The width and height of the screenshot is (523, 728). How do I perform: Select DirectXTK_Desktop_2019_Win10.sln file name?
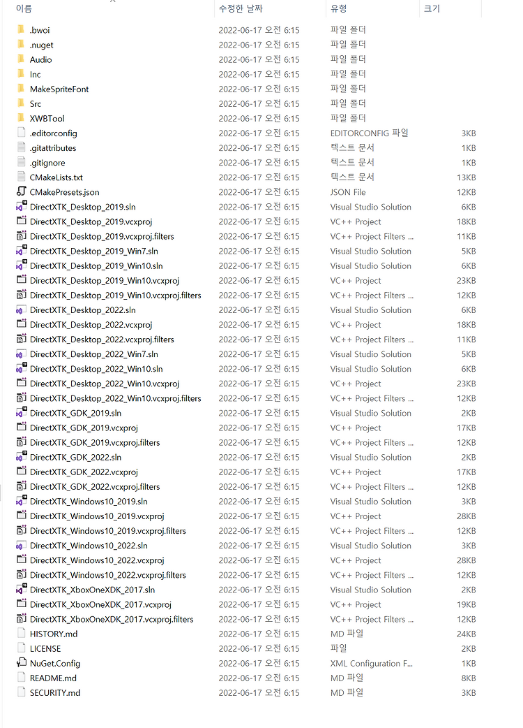[96, 265]
